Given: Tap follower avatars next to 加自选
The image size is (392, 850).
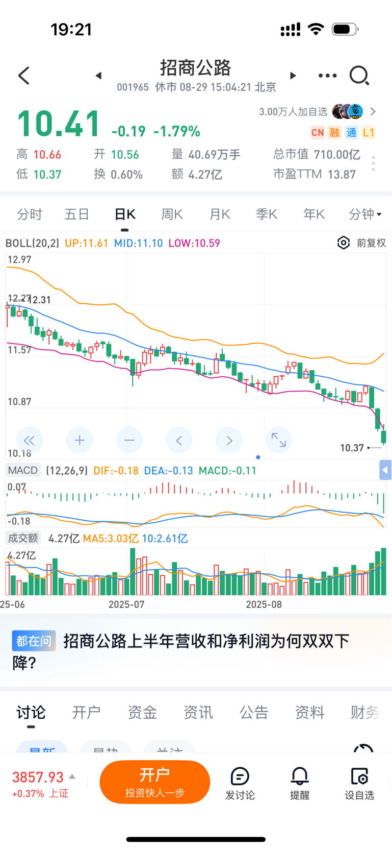Looking at the screenshot, I should tap(348, 111).
